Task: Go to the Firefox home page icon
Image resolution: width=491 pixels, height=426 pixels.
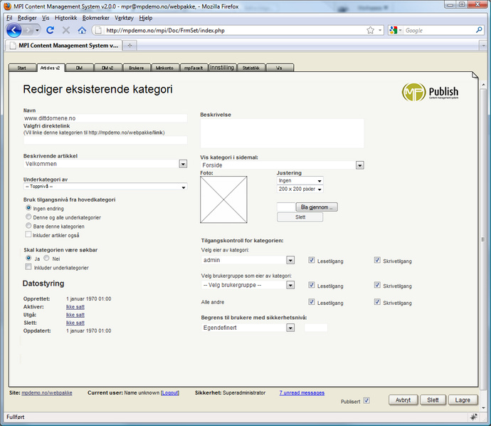Action: pos(82,31)
